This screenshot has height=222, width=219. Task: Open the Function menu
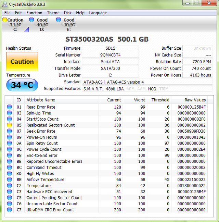[x=34, y=13]
